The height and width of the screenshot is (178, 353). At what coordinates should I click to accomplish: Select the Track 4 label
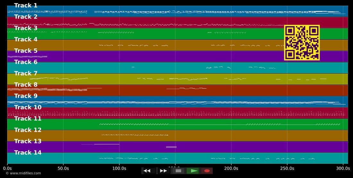pos(26,39)
